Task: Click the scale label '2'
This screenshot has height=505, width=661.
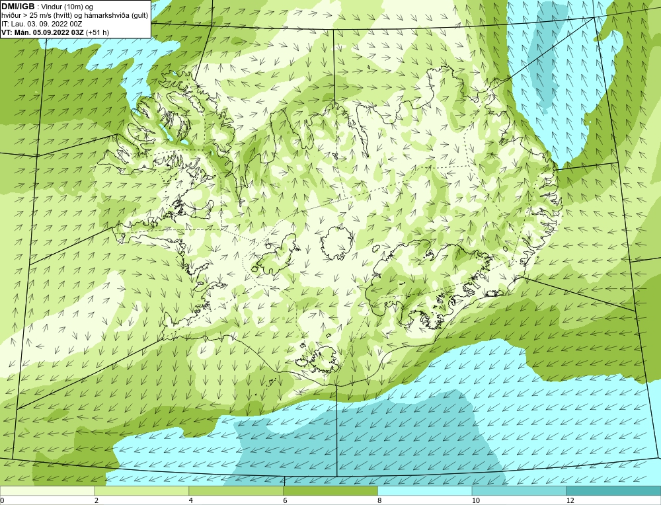Action: click(x=97, y=501)
